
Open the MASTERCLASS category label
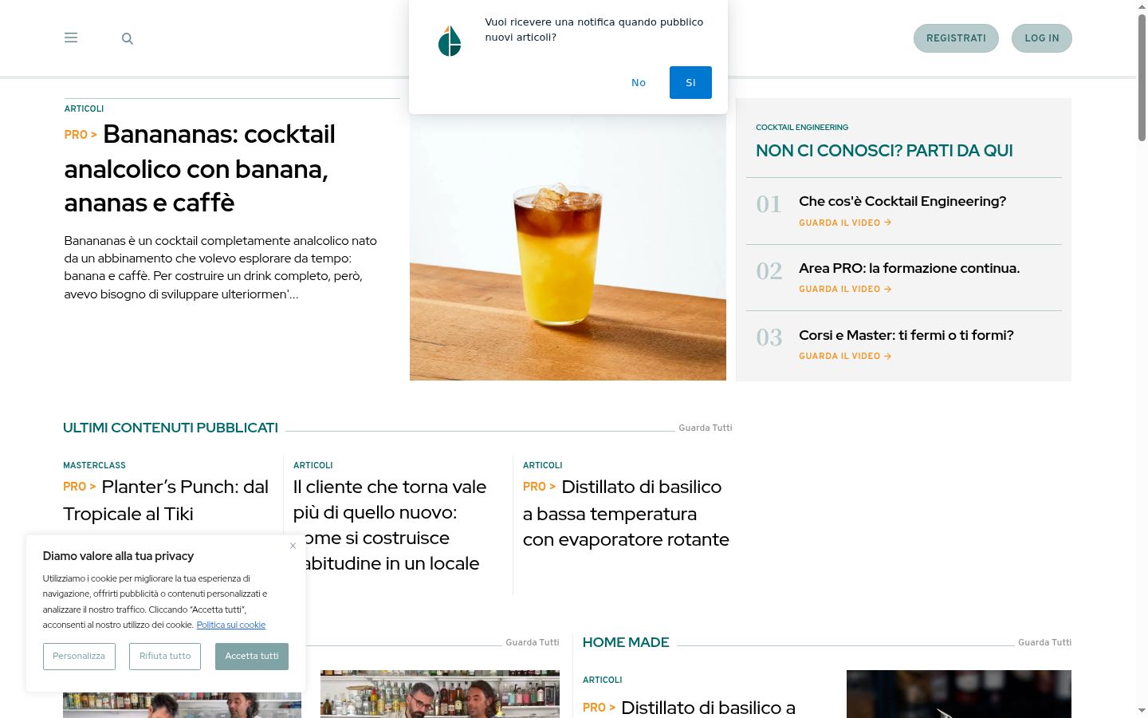tap(94, 465)
